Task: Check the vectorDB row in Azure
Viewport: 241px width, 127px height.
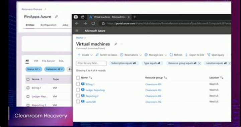Action: point(78,101)
